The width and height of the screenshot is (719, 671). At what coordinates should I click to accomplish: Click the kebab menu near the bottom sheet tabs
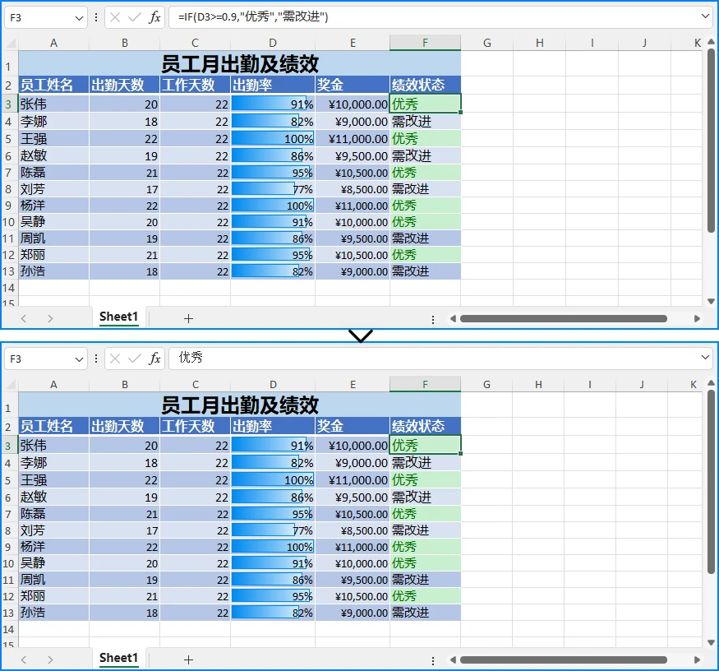click(433, 317)
